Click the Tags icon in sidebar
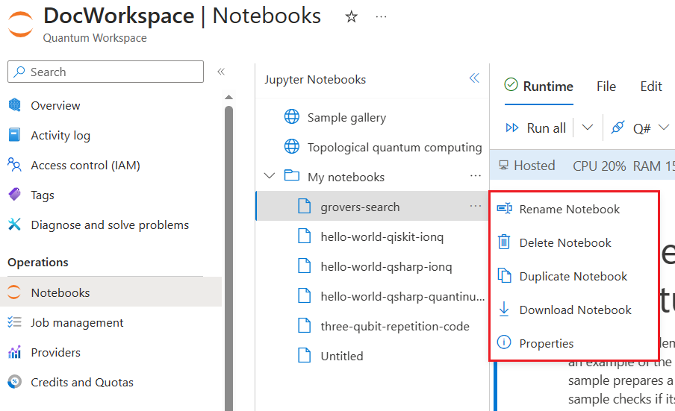Screen dimensions: 675x411 [15, 195]
